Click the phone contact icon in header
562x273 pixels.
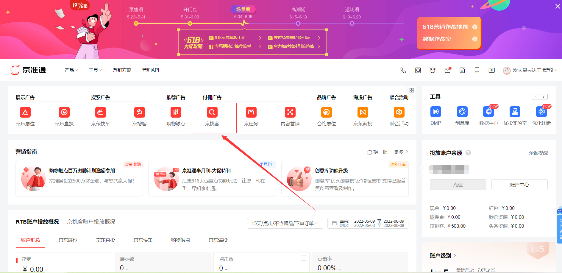pos(403,70)
